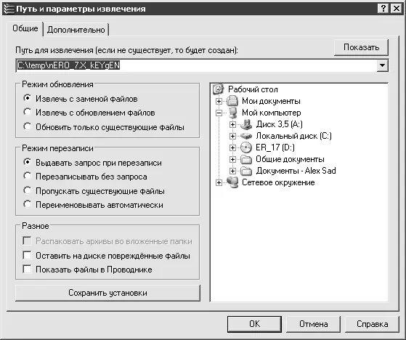Open the extraction path dropdown arrow
This screenshot has width=406, height=340.
click(x=383, y=65)
